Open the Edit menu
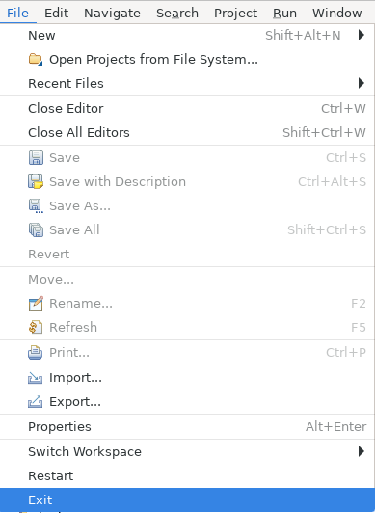 pyautogui.click(x=57, y=13)
